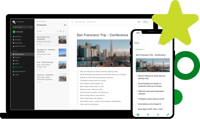Tap Done on the phone

(x=137, y=43)
